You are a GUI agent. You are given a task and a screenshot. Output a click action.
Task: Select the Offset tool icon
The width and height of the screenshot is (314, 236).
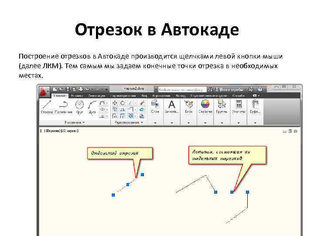pos(142,116)
